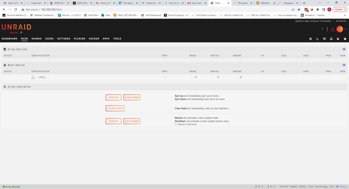
Task: Expand the account dropdown arrow beside avatar
Action: 345,29
